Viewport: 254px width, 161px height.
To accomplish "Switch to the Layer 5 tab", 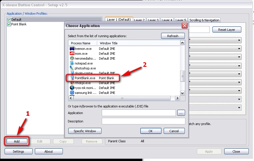I will [181, 20].
